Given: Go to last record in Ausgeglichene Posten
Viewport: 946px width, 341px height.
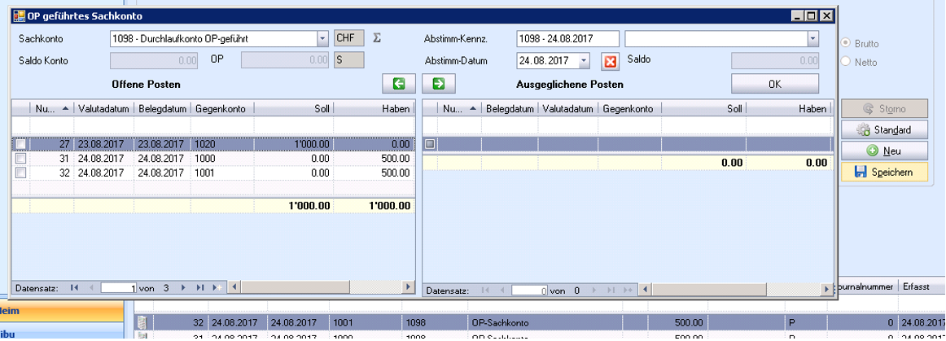Looking at the screenshot, I should 611,291.
